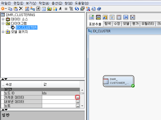Image resolution: width=161 pixels, height=120 pixels.
Task: Click the document with pencil icon
Action: (94, 9)
